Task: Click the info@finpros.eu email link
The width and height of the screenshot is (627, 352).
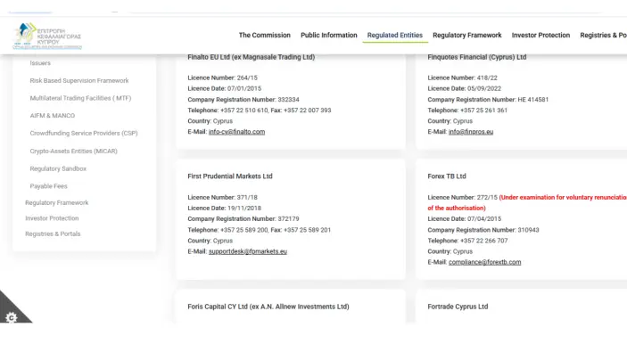Action: (x=471, y=132)
